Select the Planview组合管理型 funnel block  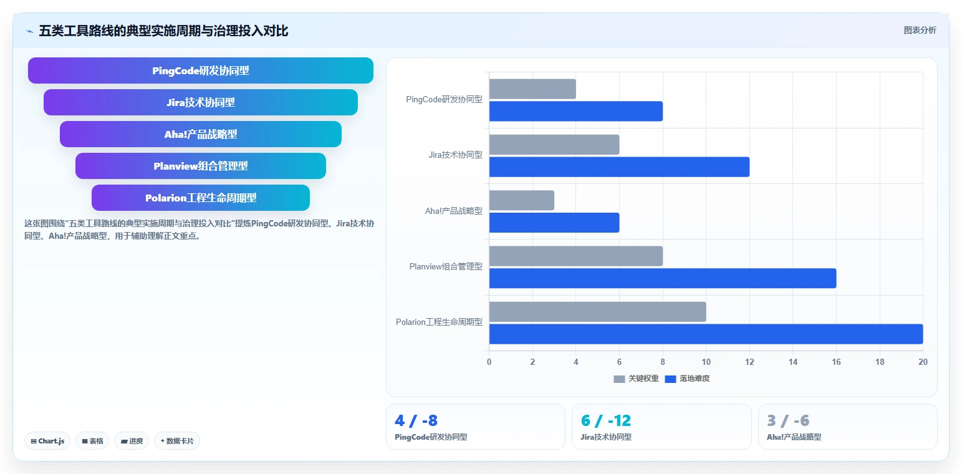click(201, 166)
